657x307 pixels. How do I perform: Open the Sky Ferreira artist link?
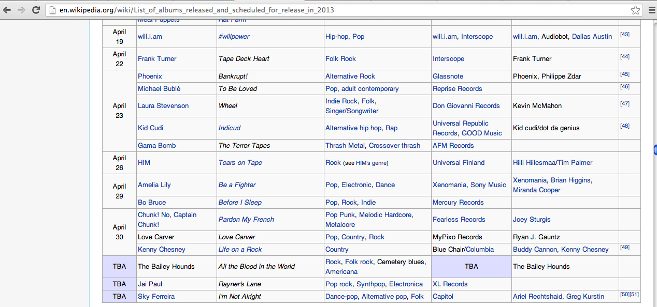point(156,297)
